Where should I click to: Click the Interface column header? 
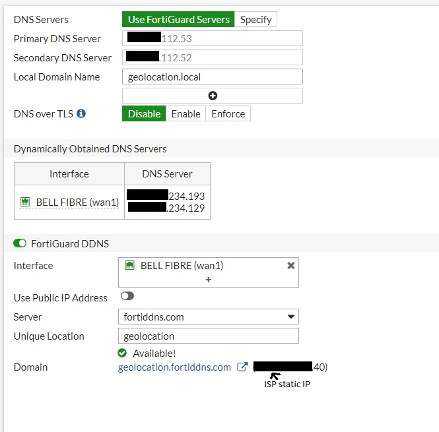coord(69,173)
